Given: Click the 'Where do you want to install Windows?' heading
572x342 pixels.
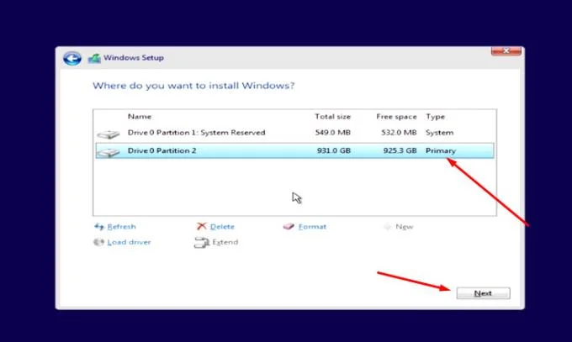Looking at the screenshot, I should (193, 86).
